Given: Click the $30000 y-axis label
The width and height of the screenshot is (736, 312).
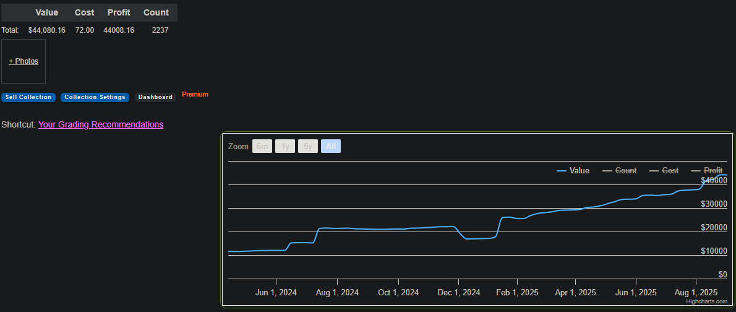Looking at the screenshot, I should (714, 204).
